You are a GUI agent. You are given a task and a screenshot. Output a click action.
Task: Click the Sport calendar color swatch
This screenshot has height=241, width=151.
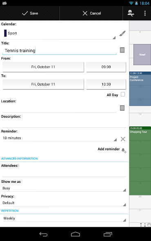(5, 33)
